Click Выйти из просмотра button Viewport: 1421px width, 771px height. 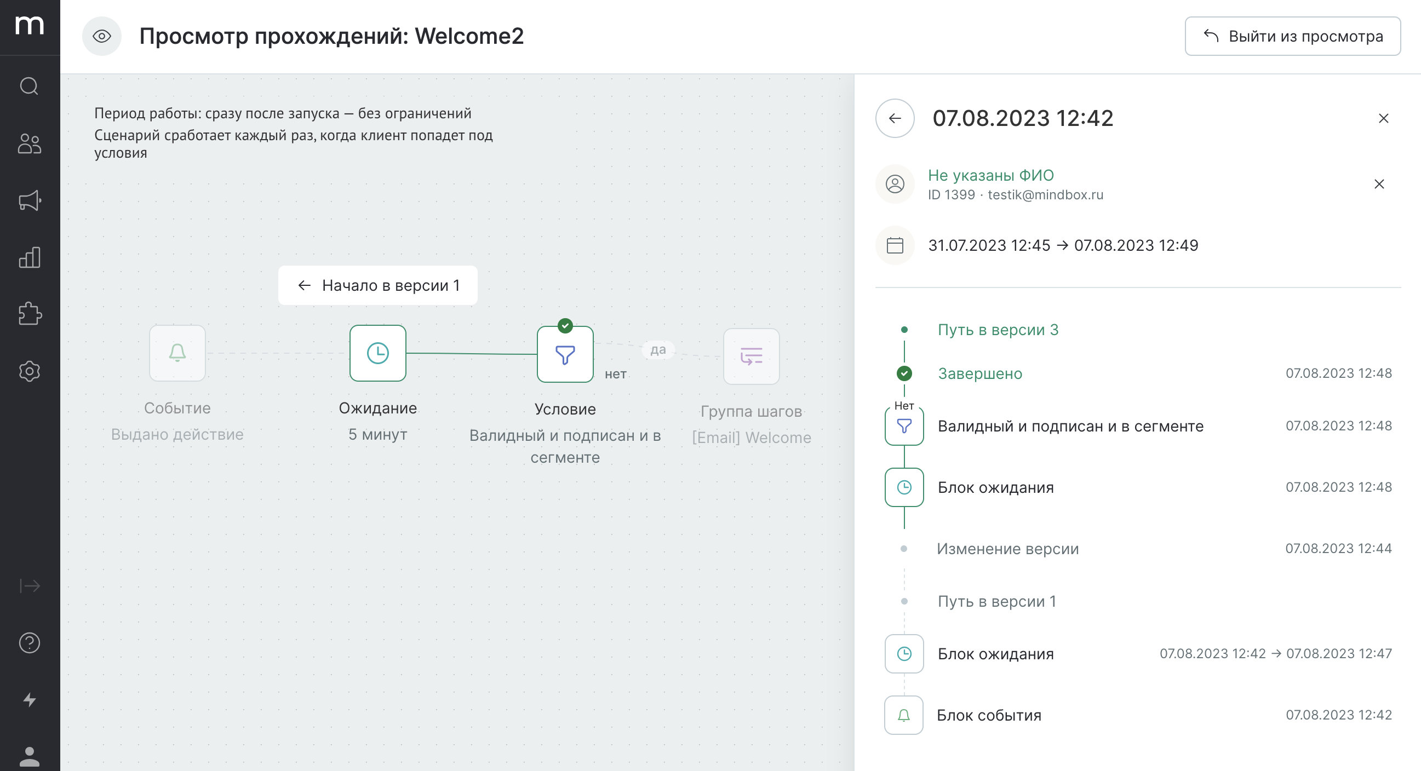click(1292, 36)
